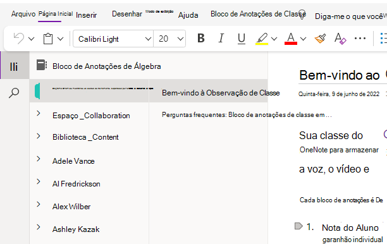The height and width of the screenshot is (244, 387).
Task: Click the OneNote para armazenar text
Action: [x=339, y=150]
